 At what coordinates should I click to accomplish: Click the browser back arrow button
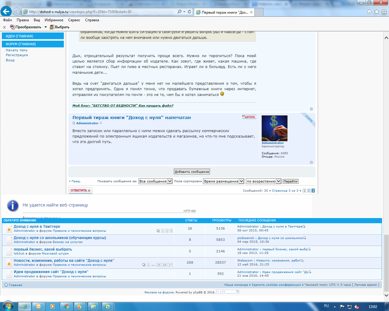click(6, 12)
